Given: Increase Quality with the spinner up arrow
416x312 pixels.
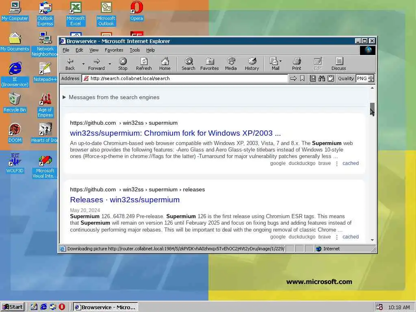Looking at the screenshot, I should [371, 77].
